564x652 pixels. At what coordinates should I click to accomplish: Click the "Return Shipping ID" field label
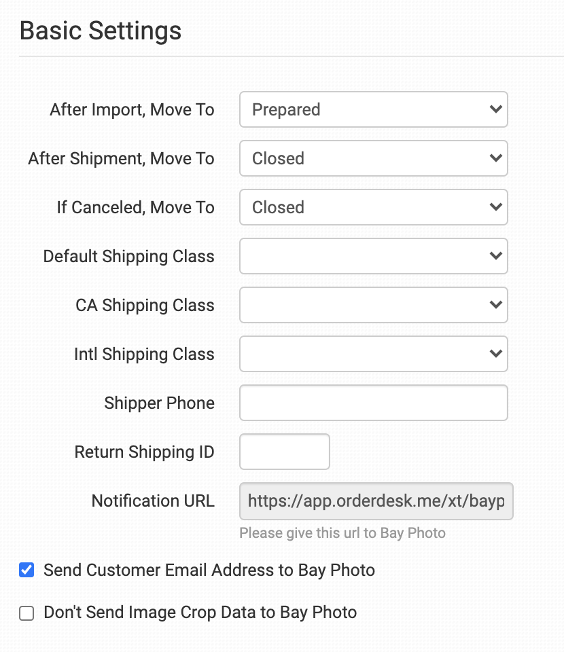click(x=144, y=452)
